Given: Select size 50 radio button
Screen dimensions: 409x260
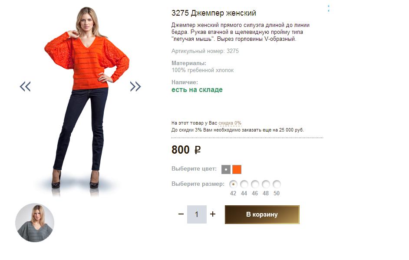Looking at the screenshot, I should tap(277, 184).
